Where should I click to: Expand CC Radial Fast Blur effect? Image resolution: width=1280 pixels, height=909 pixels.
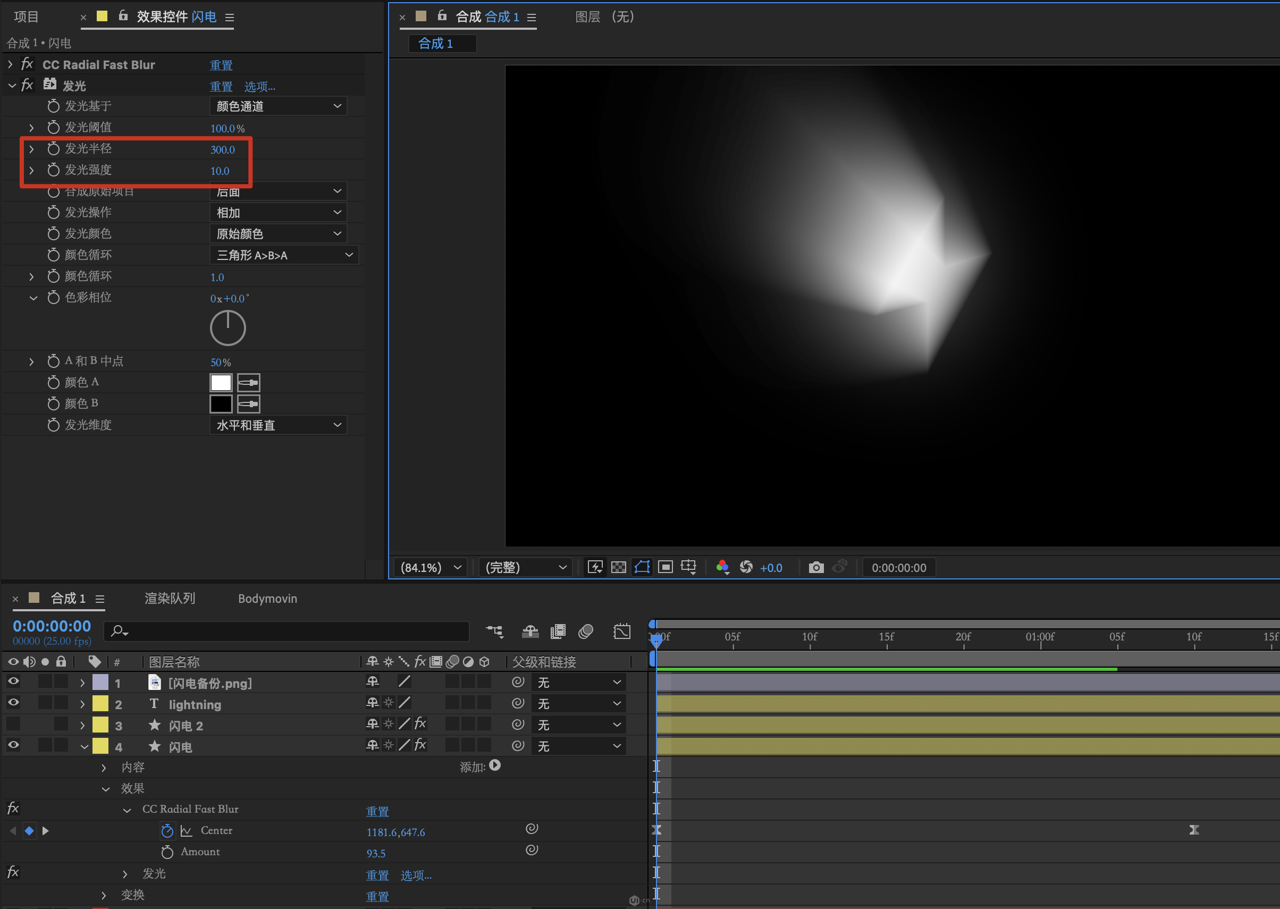(11, 65)
